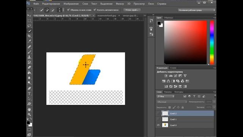Click the 'Уточн. край...' button
Image resolution: width=243 pixels, height=137 pixels.
tap(132, 10)
